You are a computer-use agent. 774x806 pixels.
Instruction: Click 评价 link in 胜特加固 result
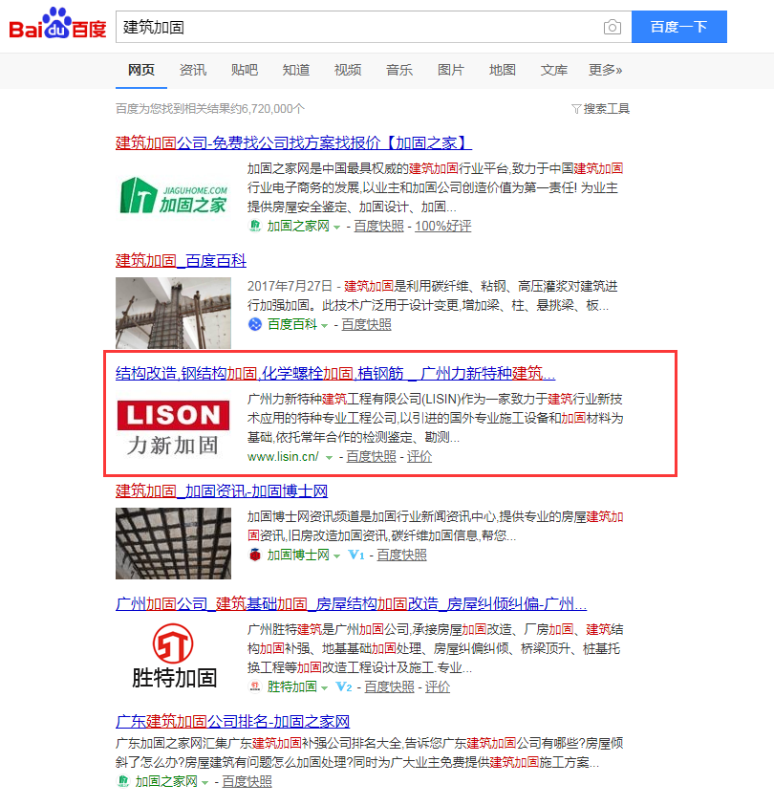(x=438, y=686)
